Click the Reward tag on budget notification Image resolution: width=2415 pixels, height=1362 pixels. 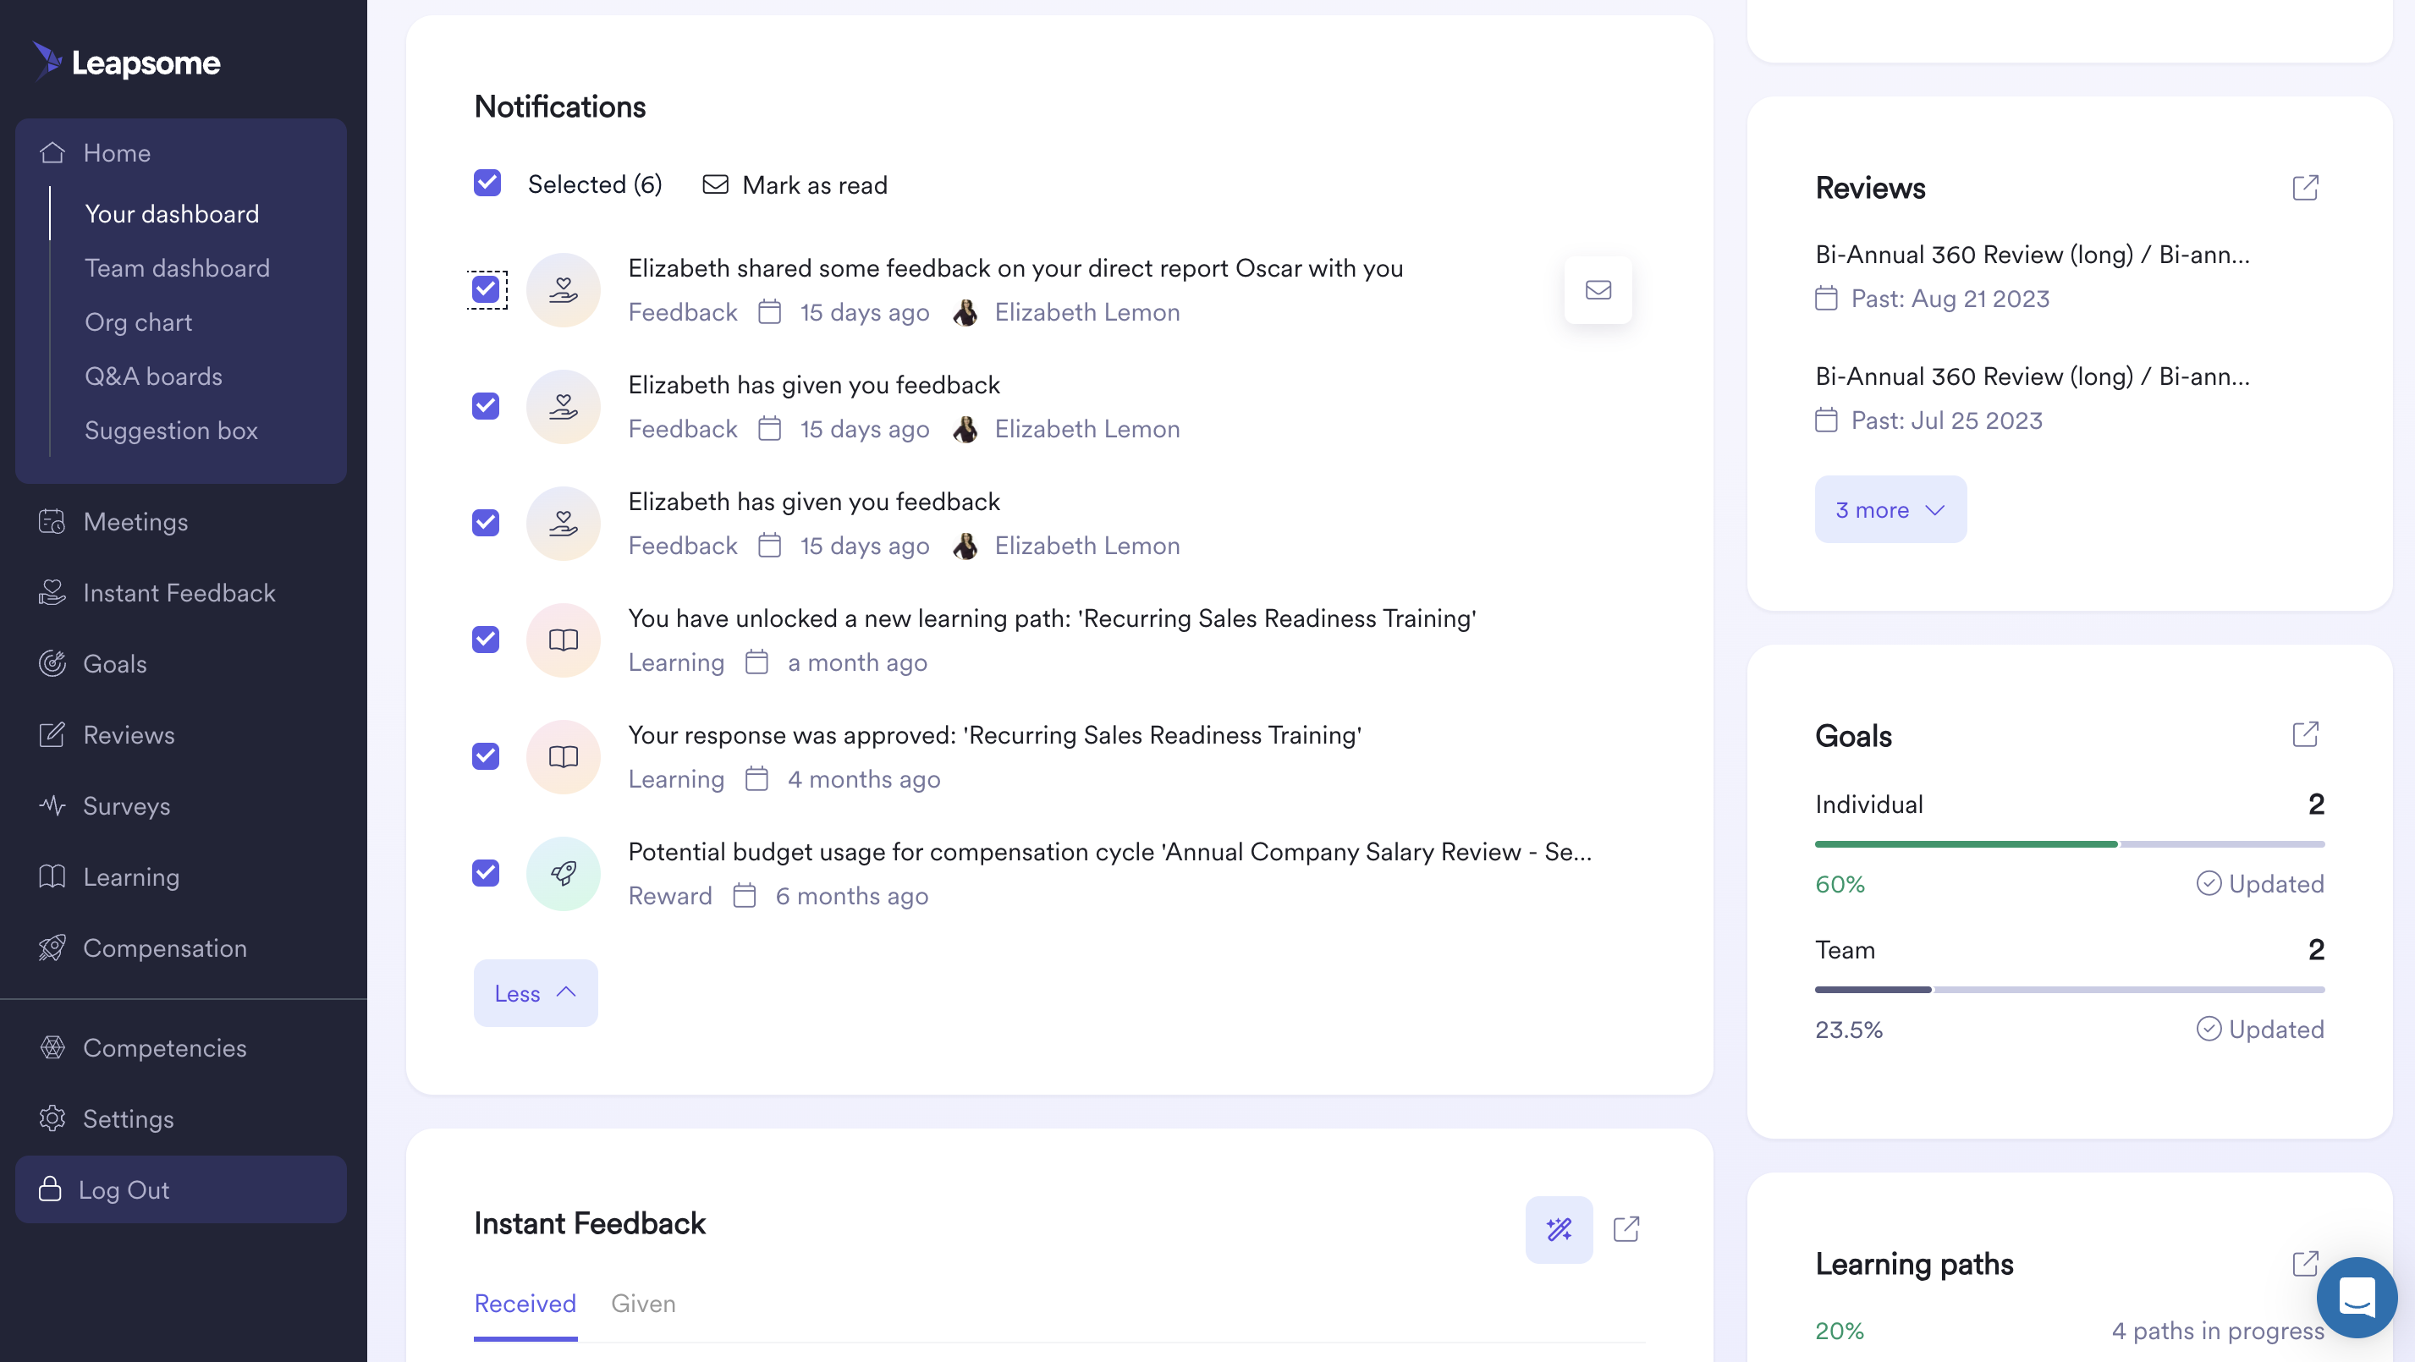(x=669, y=895)
